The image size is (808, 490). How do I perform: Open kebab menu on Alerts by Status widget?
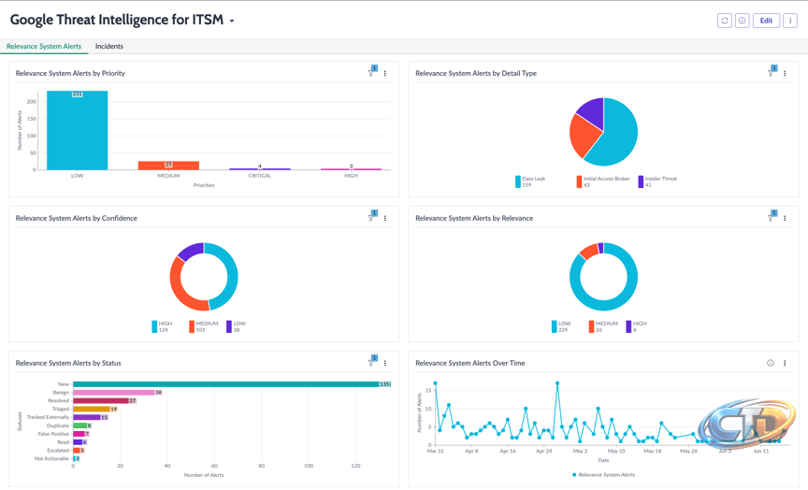pyautogui.click(x=385, y=363)
